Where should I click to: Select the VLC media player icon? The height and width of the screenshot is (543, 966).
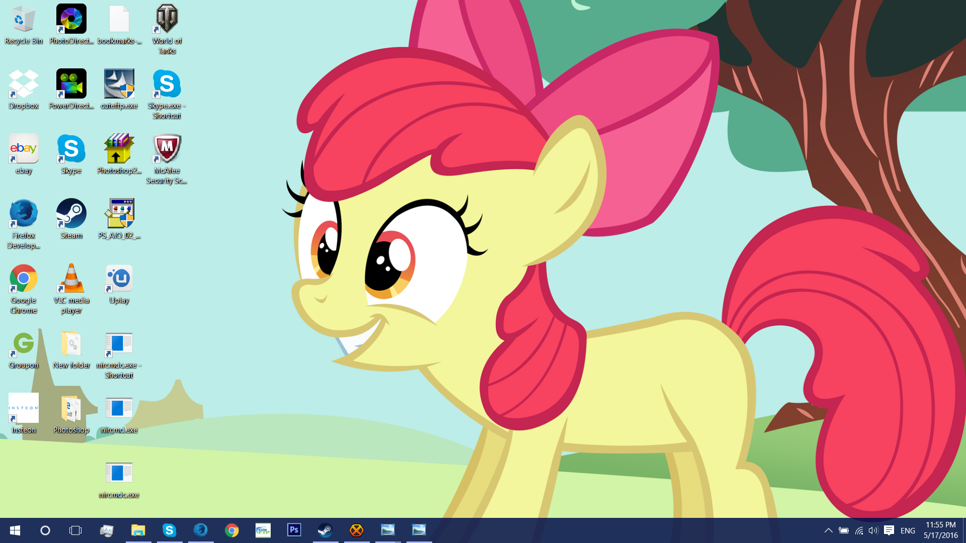pyautogui.click(x=71, y=279)
